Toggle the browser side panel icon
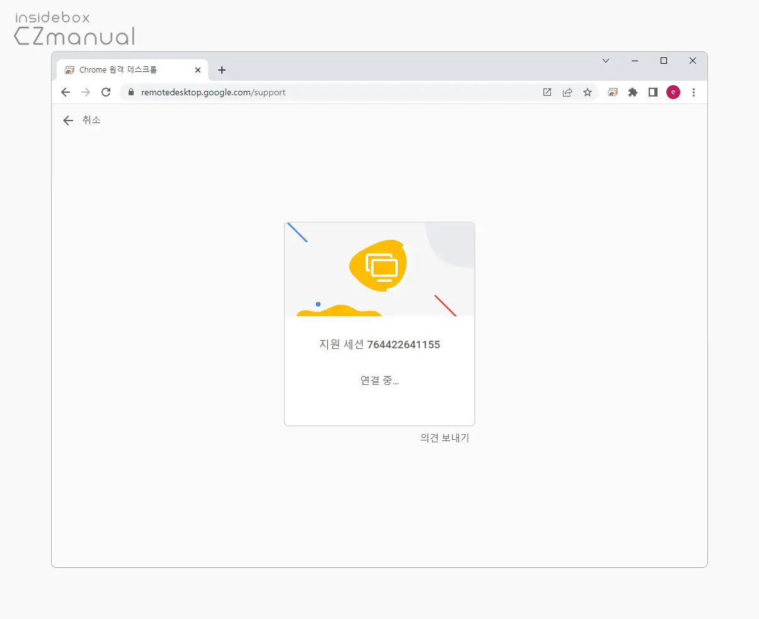The image size is (759, 619). (x=653, y=92)
